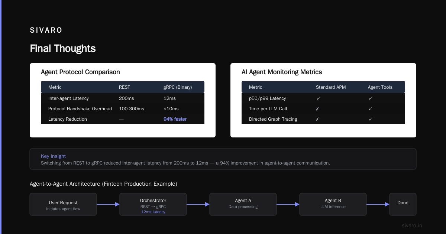Click the checkmark for p50/p99 Latency under Agent Tools
This screenshot has height=234, width=446.
pyautogui.click(x=370, y=98)
